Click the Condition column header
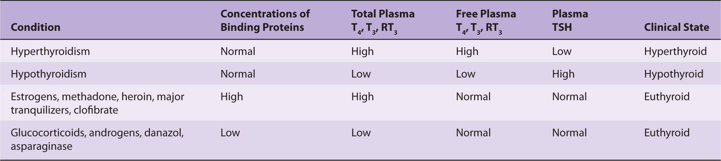 click(x=36, y=27)
